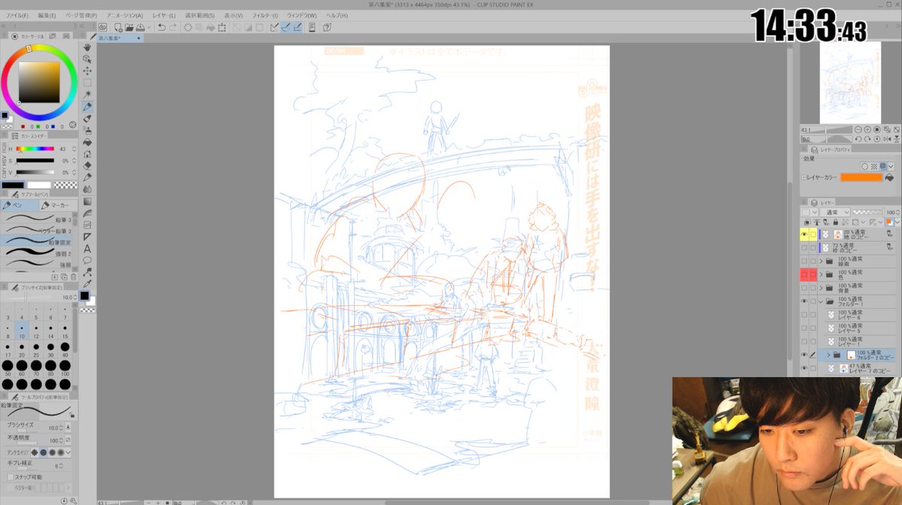Choose the ベクター鉛筆3 brush
The width and height of the screenshot is (902, 505).
click(36, 231)
